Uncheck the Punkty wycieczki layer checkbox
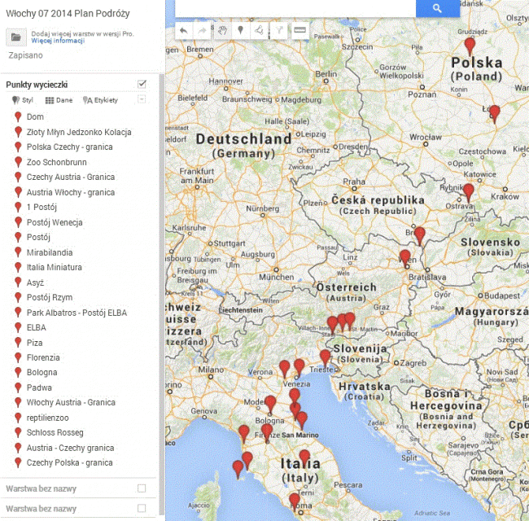 142,84
